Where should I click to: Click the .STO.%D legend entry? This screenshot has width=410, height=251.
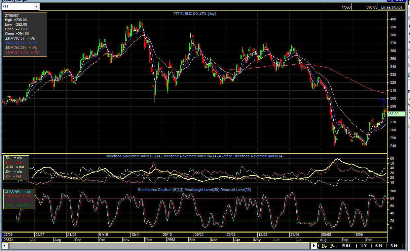click(x=18, y=196)
